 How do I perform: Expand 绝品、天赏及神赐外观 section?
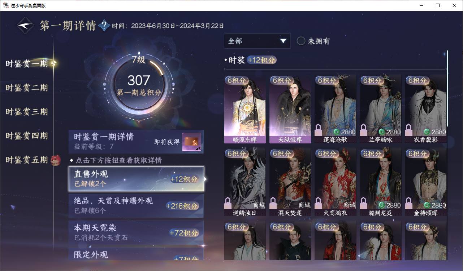point(136,206)
